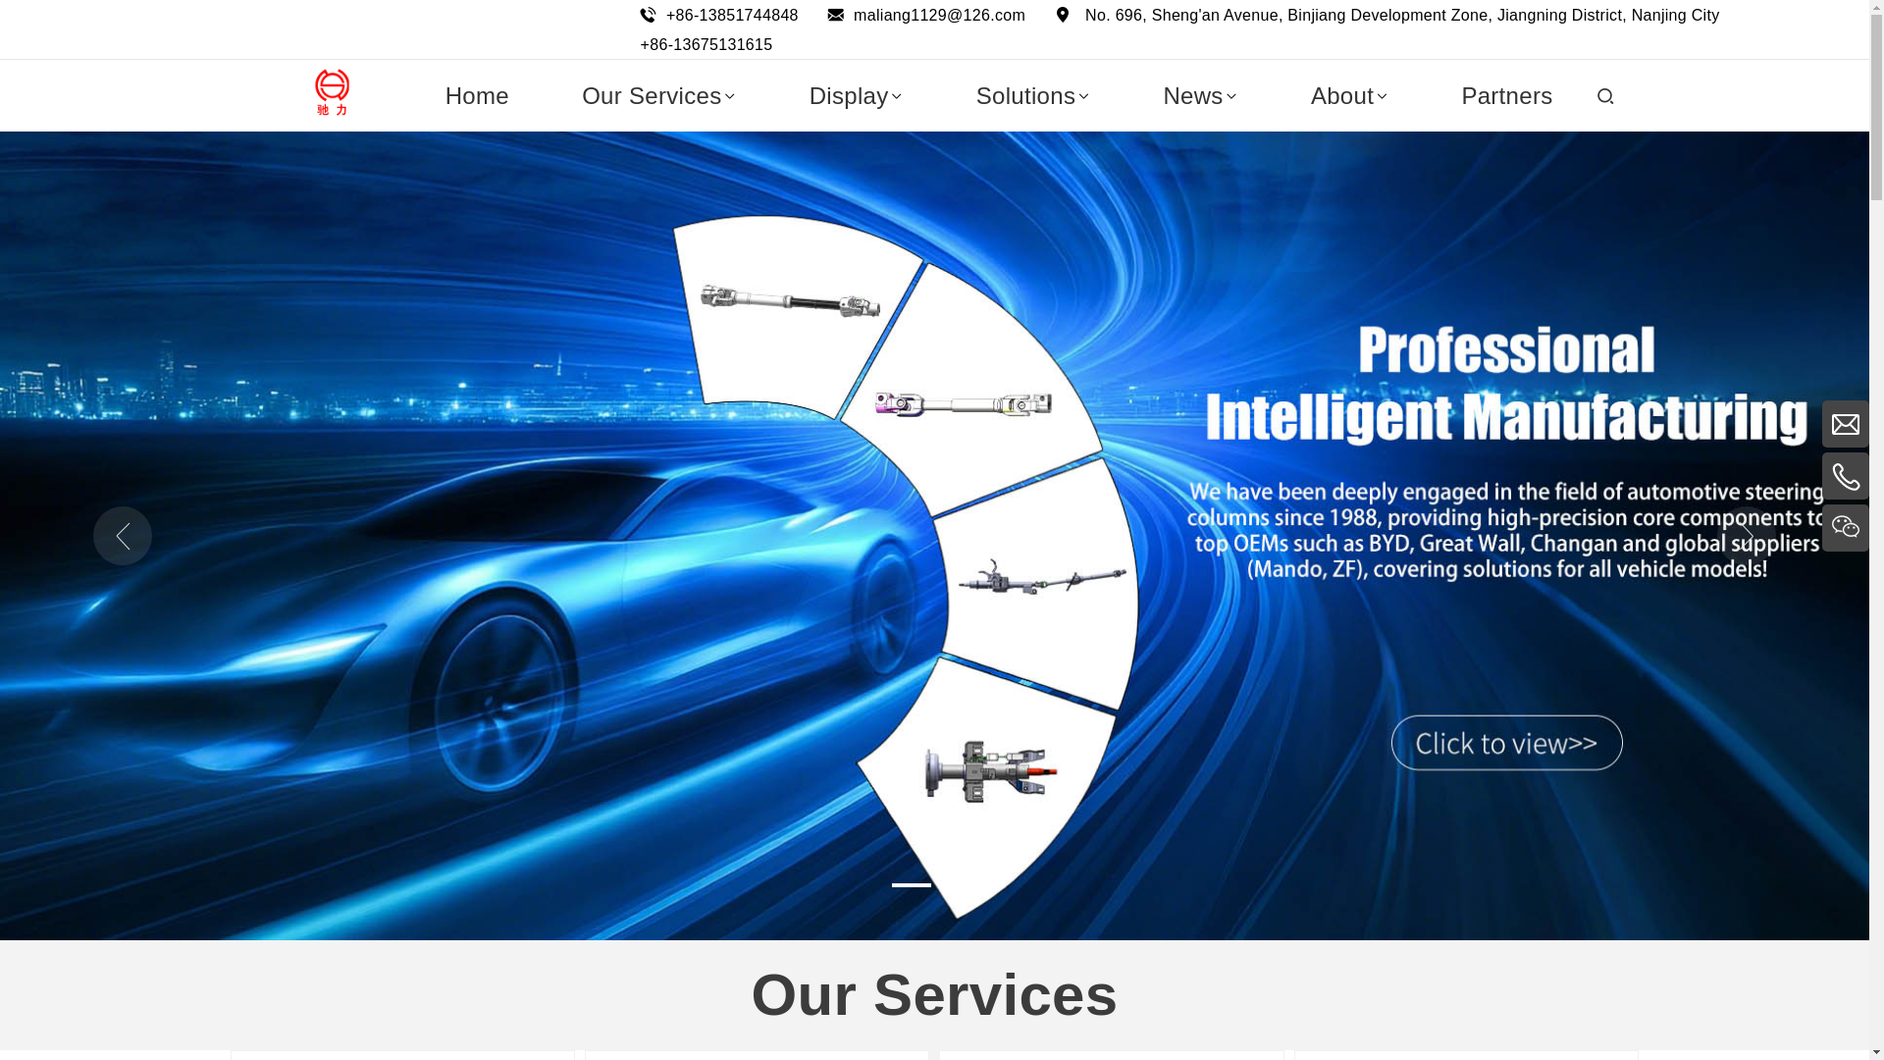Go to previous banner slide

point(123,536)
